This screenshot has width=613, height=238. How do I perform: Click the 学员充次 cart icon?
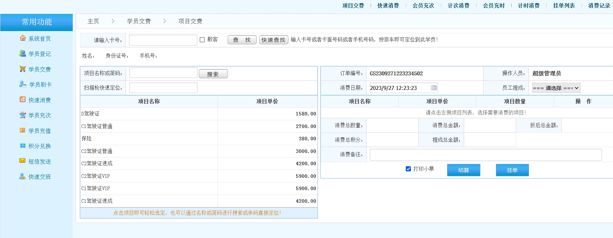click(23, 115)
